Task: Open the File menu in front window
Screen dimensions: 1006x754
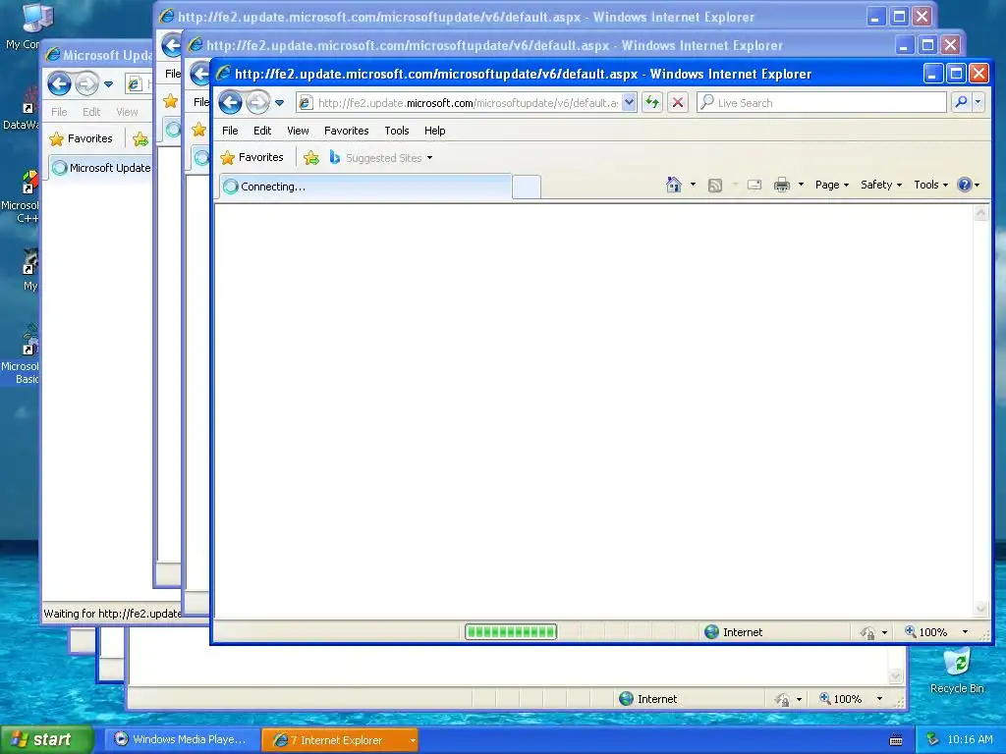Action: click(x=230, y=131)
